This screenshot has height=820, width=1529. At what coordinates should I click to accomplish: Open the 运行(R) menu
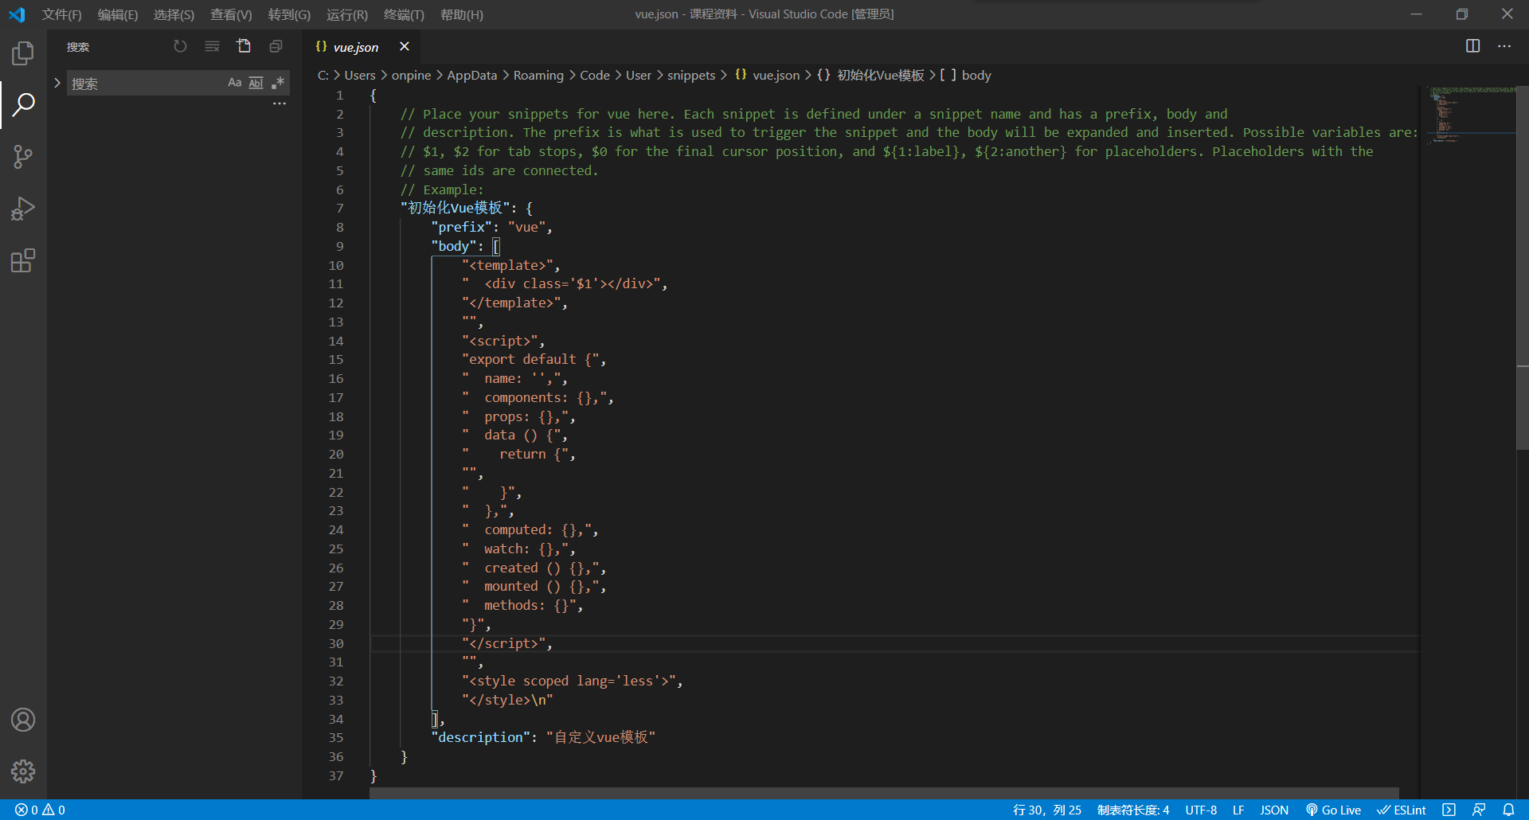coord(347,14)
